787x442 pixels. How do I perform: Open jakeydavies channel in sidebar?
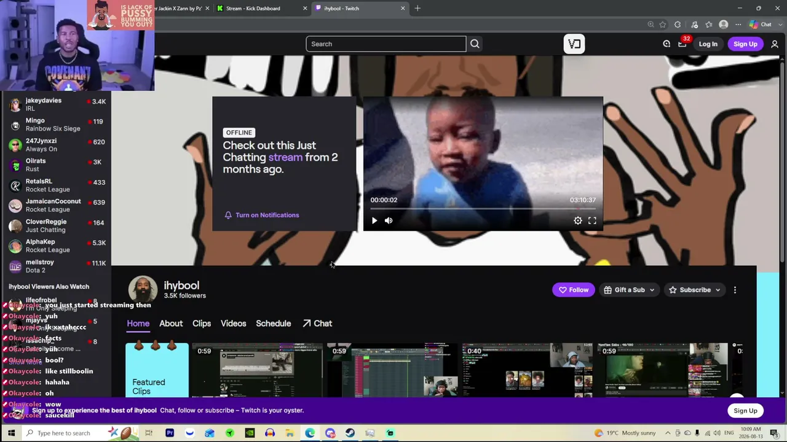point(57,104)
